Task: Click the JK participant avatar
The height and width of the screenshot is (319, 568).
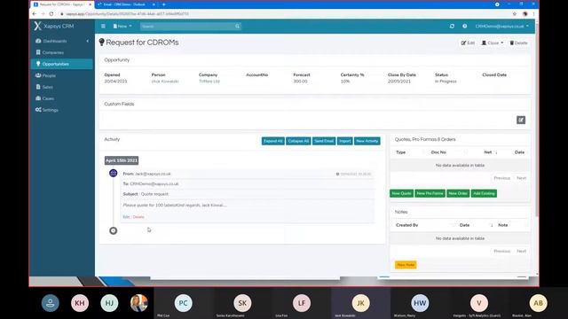Action: [x=361, y=303]
